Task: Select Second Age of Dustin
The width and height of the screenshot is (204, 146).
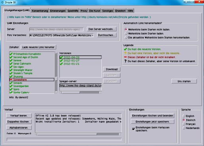Action: [32, 57]
